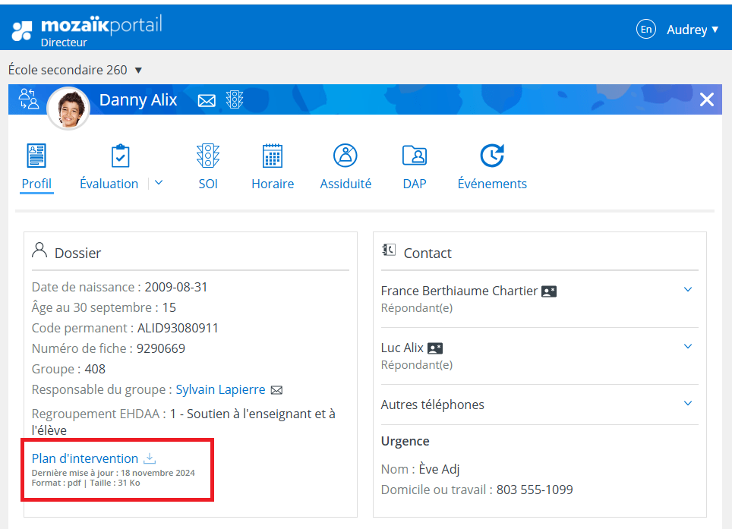Email group leader via envelope icon

tap(277, 390)
